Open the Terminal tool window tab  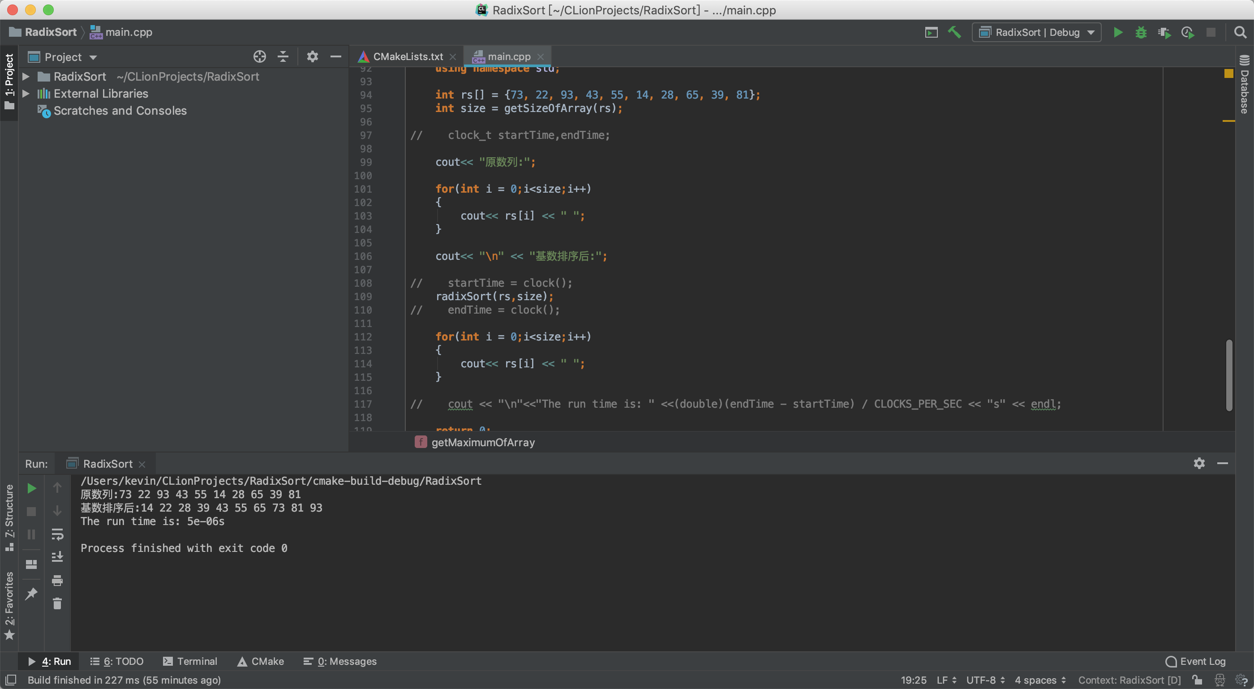tap(190, 661)
